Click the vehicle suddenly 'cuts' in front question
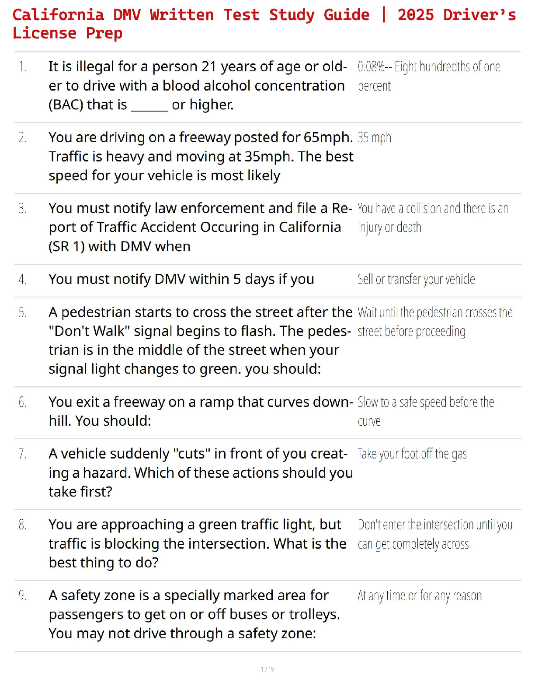This screenshot has height=693, width=535. tap(200, 472)
